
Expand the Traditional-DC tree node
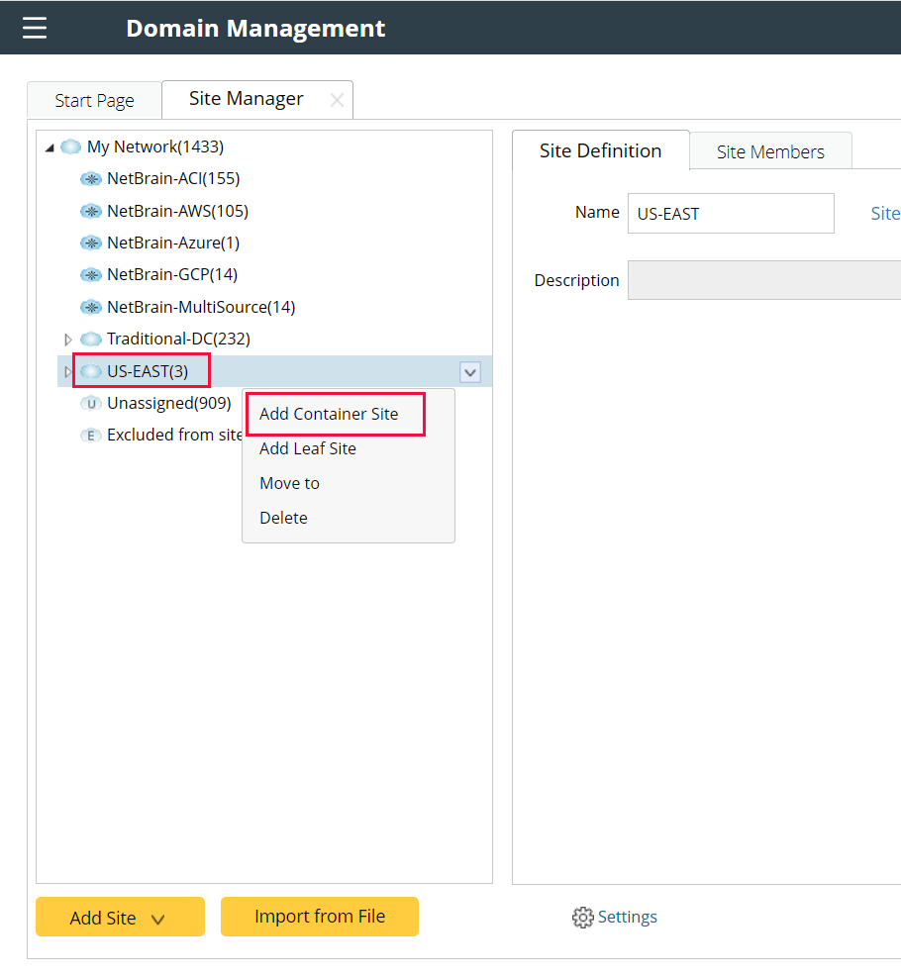[x=67, y=339]
